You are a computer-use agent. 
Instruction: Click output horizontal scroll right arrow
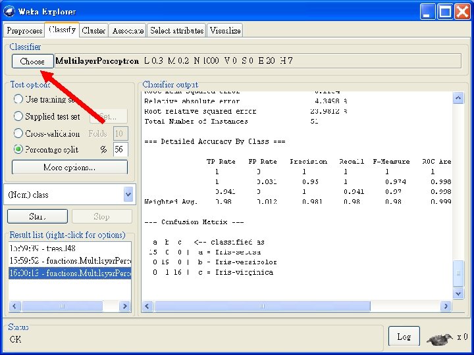pyautogui.click(x=446, y=306)
